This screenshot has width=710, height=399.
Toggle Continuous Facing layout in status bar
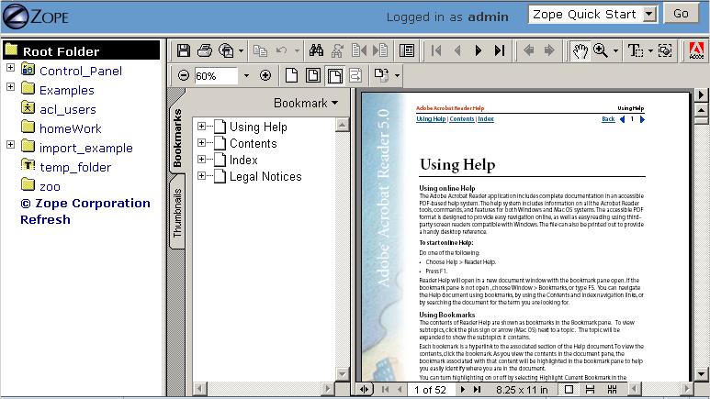(613, 390)
